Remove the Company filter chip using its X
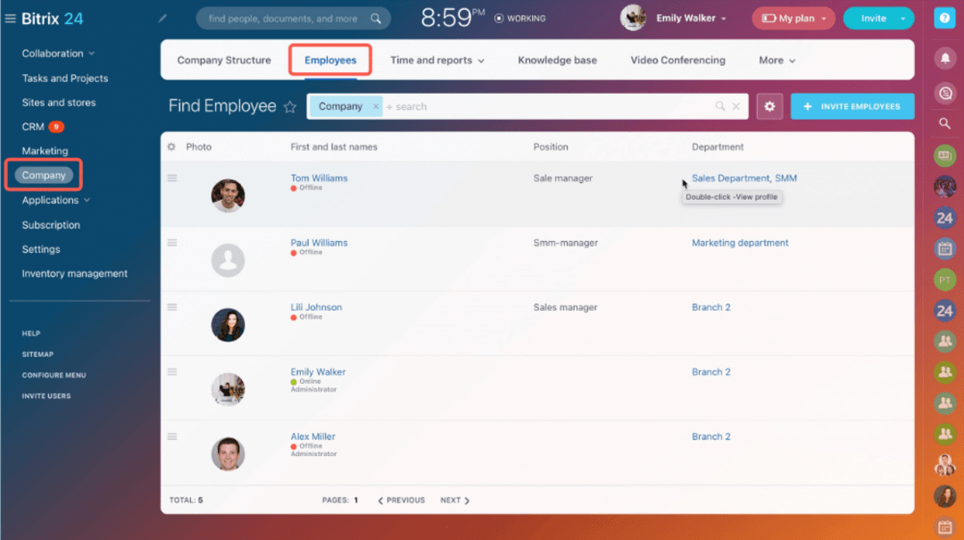 click(374, 105)
